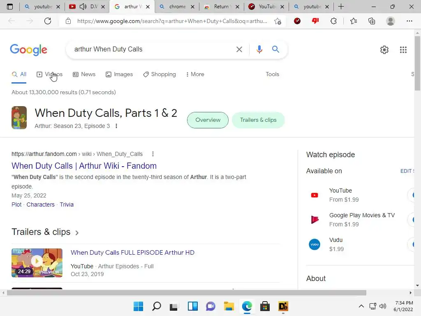Go to Google home via logo
This screenshot has height=316, width=421.
(29, 50)
